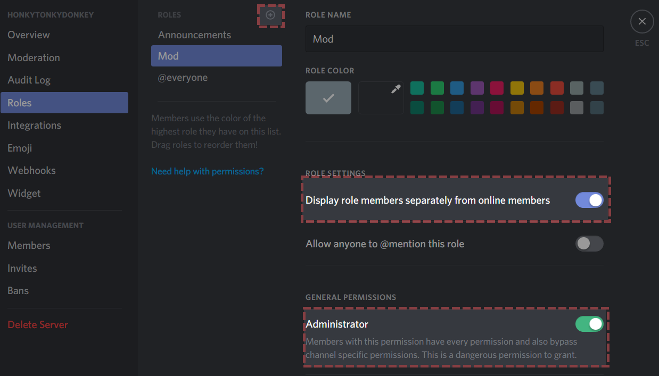The height and width of the screenshot is (376, 659).
Task: Pick the yellow role color swatch
Action: click(x=517, y=88)
